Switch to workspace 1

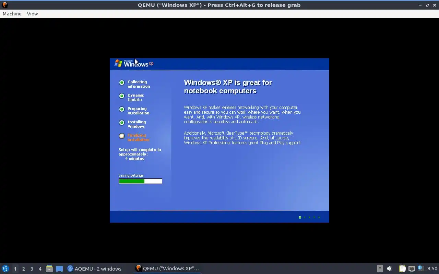click(15, 269)
